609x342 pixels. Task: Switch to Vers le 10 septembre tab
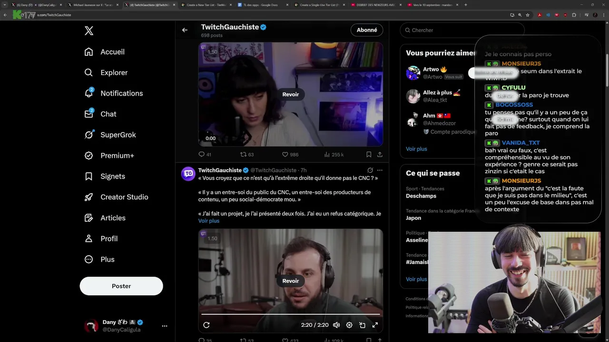click(x=432, y=5)
